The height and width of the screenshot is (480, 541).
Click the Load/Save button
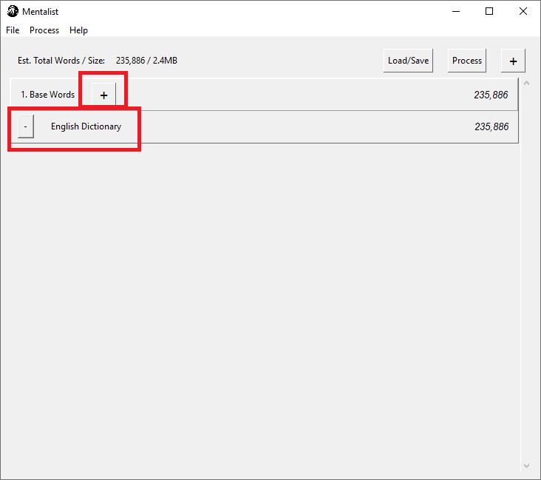(x=408, y=61)
